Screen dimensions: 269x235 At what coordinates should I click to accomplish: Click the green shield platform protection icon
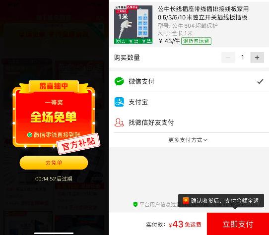coord(135,204)
